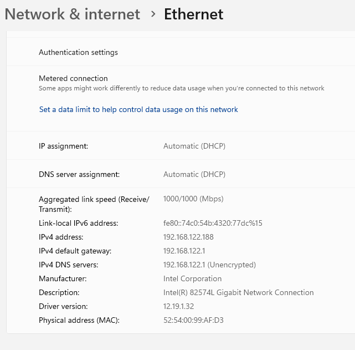Select the Metered connection heading
355x350 pixels.
point(73,78)
